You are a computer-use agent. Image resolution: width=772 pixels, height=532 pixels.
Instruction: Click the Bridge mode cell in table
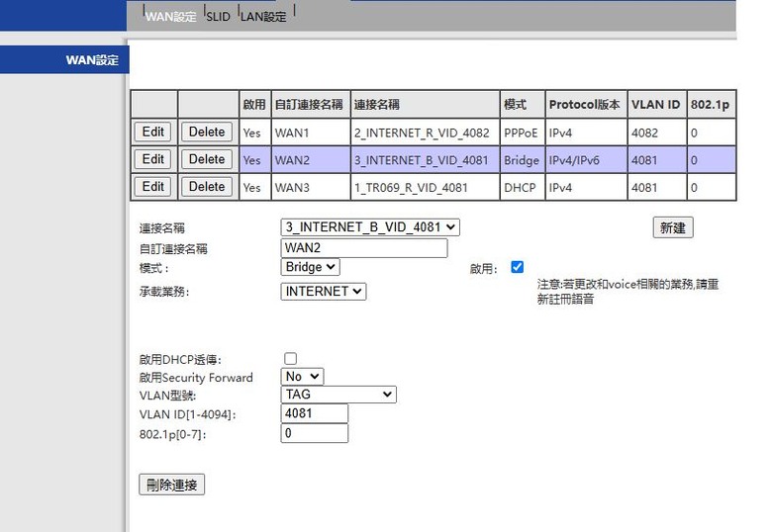tap(523, 160)
